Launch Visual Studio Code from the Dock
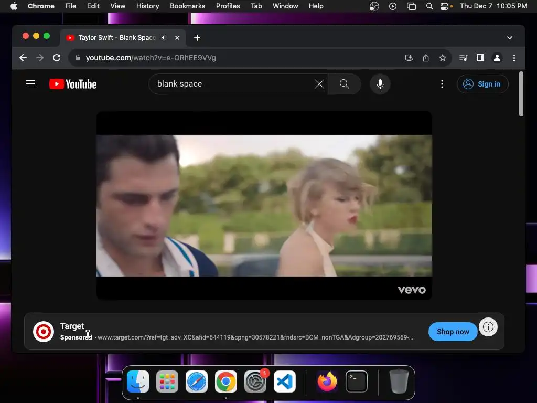The image size is (537, 403). (x=285, y=381)
